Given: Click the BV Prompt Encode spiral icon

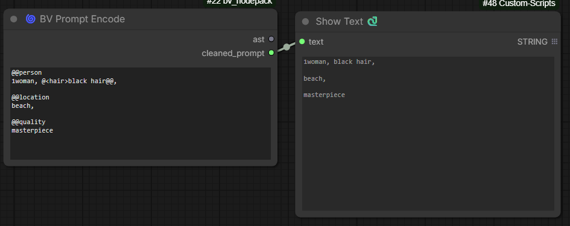Looking at the screenshot, I should click(31, 19).
